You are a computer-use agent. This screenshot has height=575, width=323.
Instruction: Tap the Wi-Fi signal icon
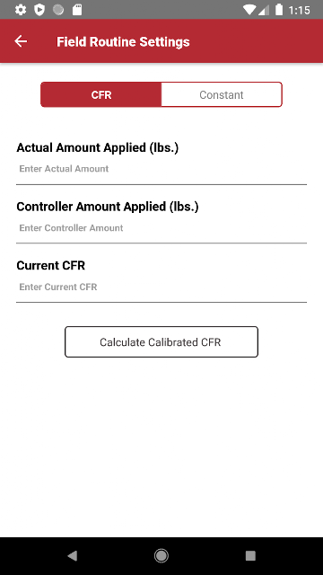[250, 10]
